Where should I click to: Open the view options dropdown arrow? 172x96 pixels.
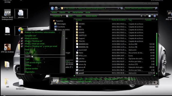(x=145, y=16)
